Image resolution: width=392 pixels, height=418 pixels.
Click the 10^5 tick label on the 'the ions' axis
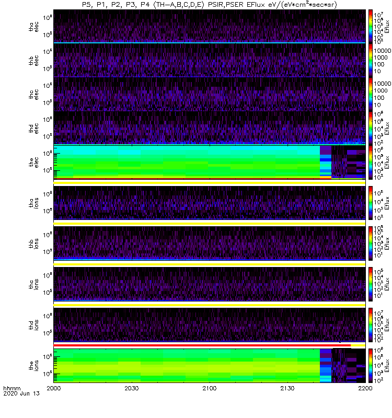[48, 373]
